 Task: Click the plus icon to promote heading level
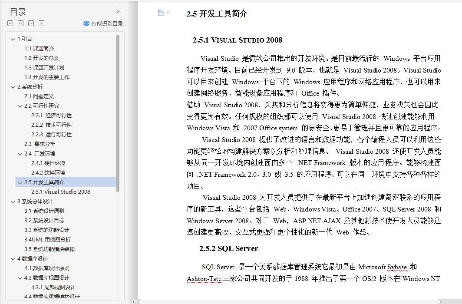[x=31, y=23]
